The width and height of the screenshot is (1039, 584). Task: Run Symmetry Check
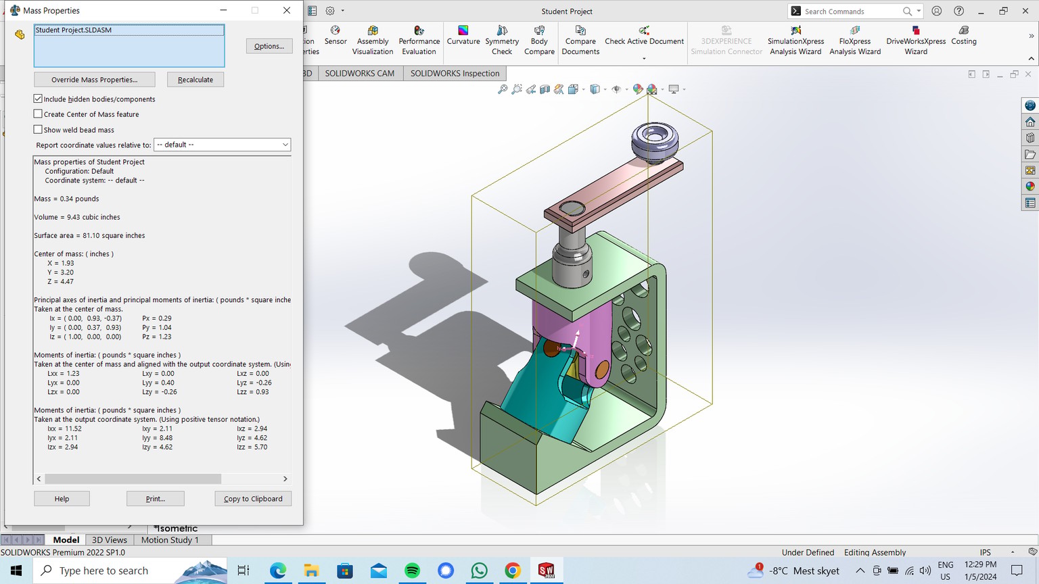[502, 41]
